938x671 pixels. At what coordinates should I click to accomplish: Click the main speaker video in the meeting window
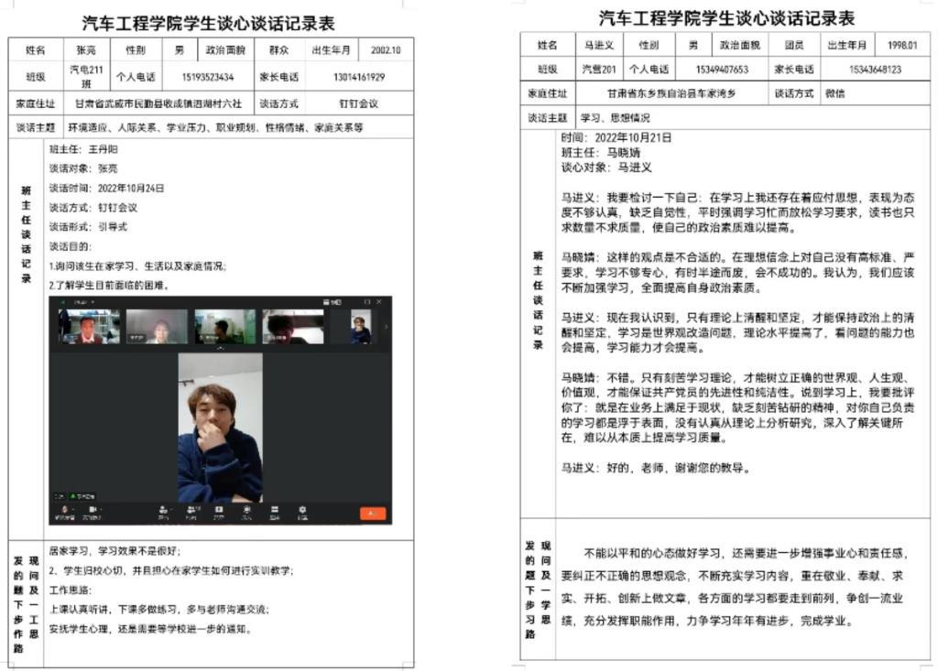(x=220, y=428)
